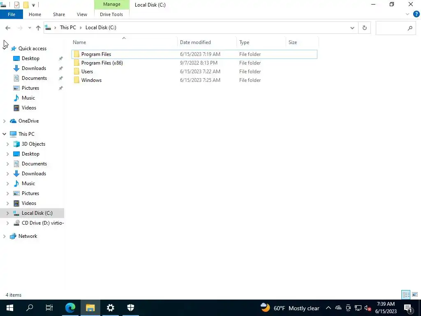421x316 pixels.
Task: Open the Explorer Help icon
Action: 416,14
